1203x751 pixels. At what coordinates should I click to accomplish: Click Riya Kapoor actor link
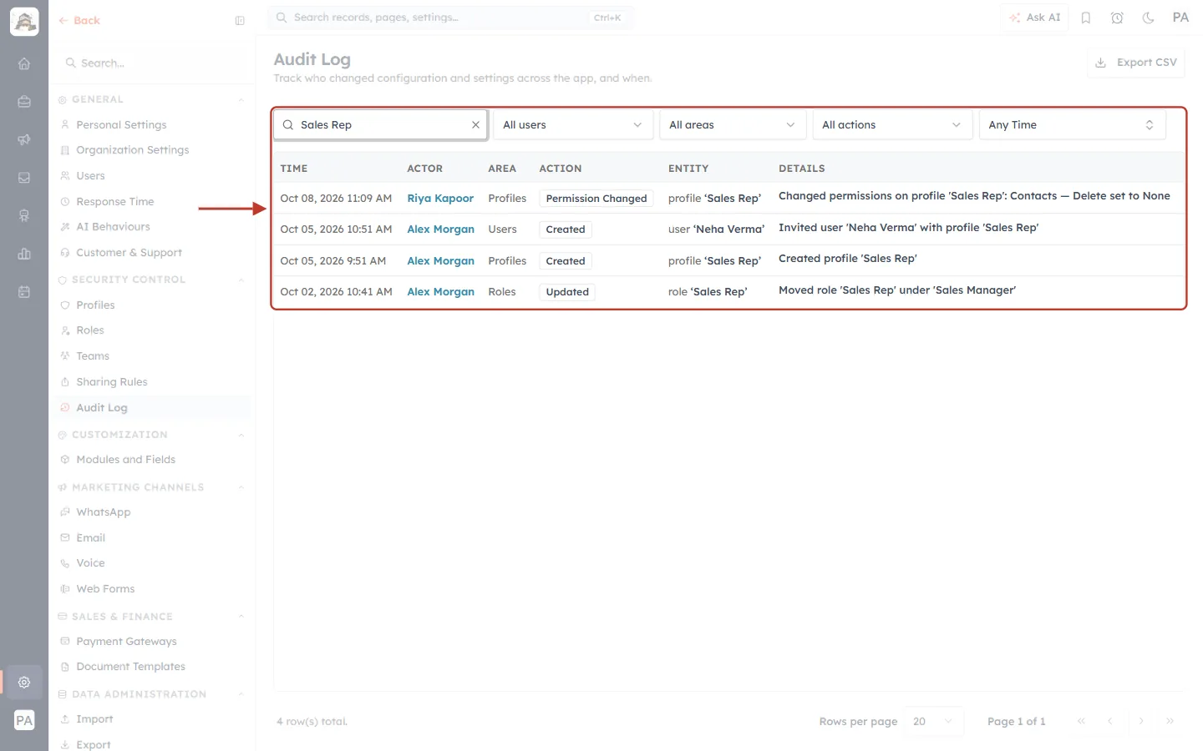coord(440,199)
